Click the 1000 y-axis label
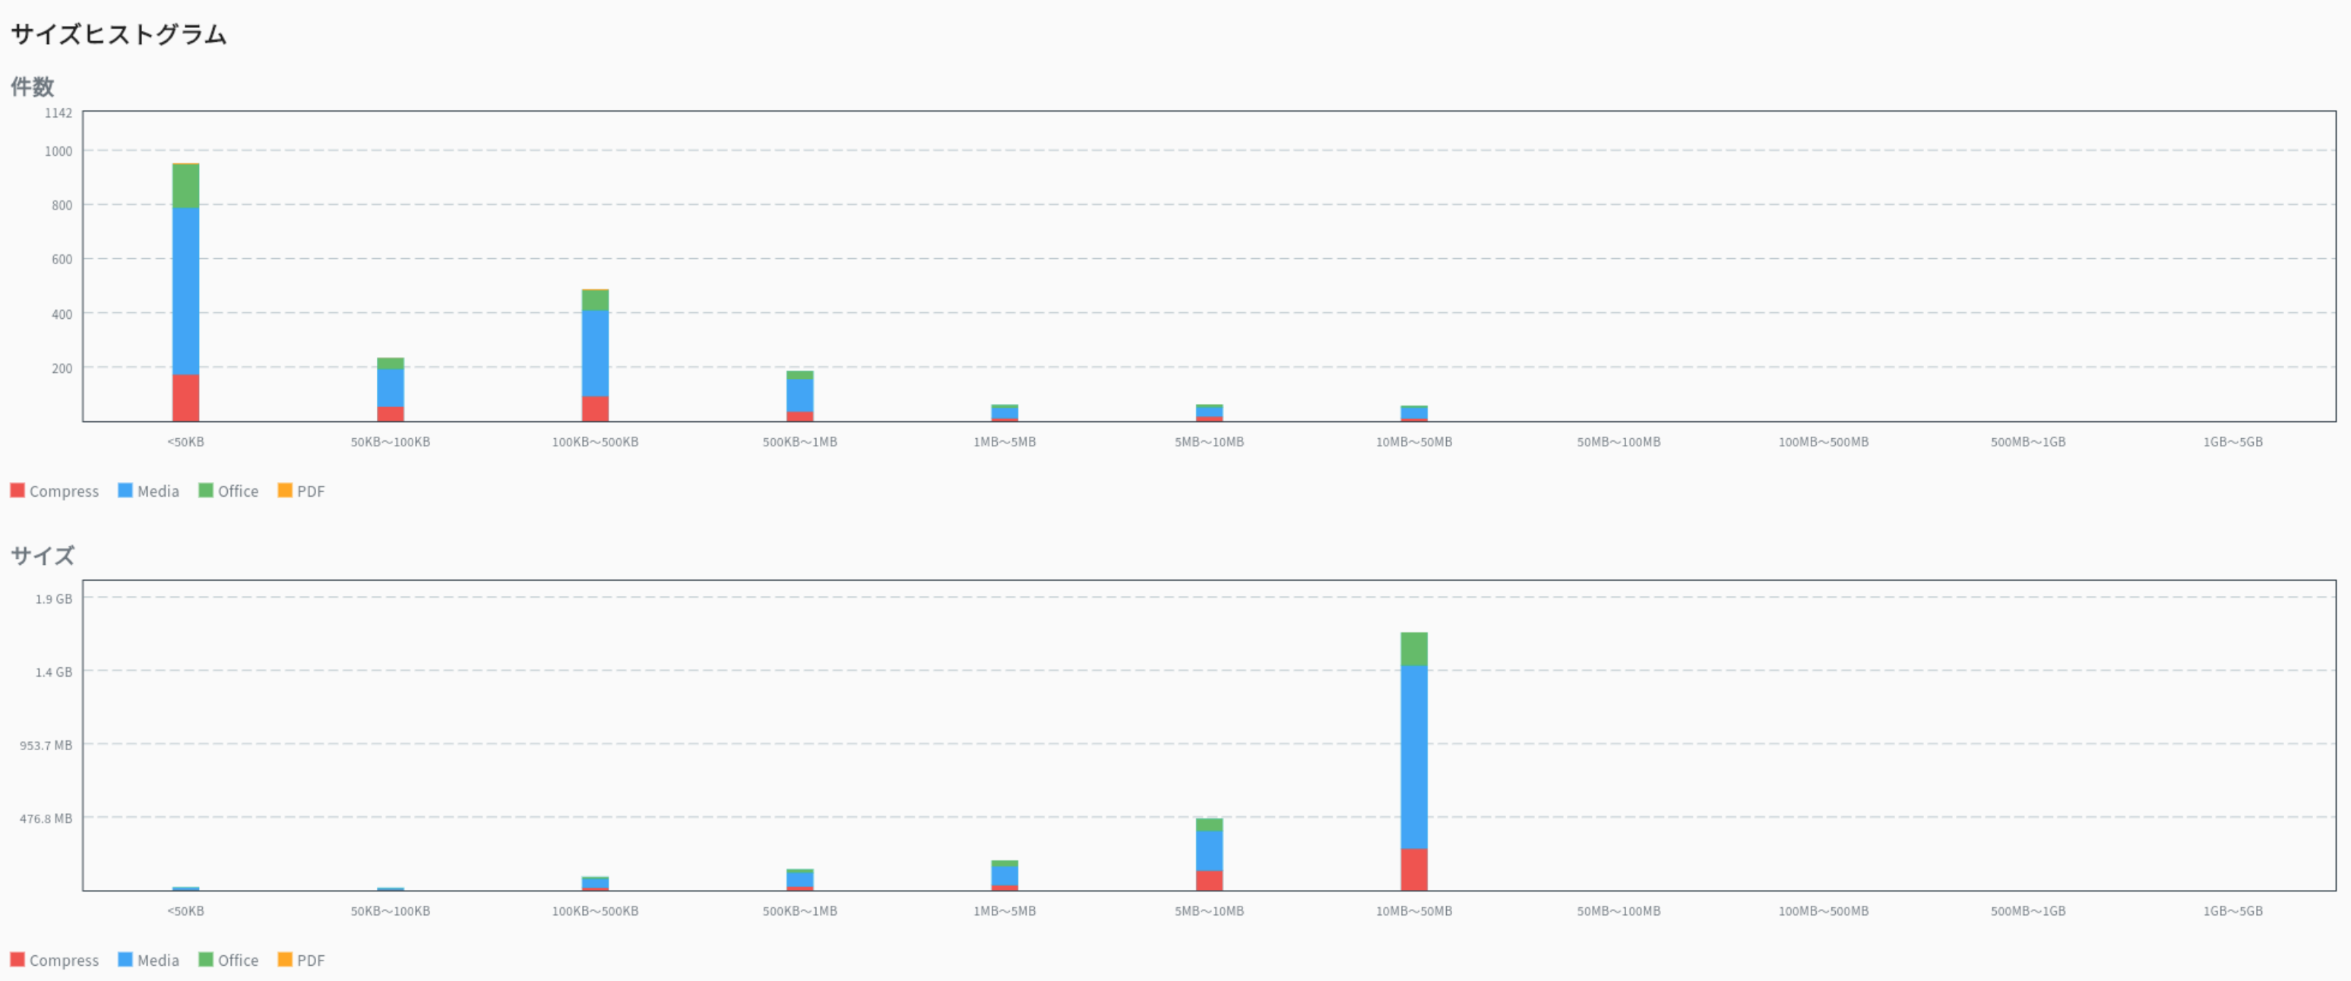2351x981 pixels. tap(59, 151)
